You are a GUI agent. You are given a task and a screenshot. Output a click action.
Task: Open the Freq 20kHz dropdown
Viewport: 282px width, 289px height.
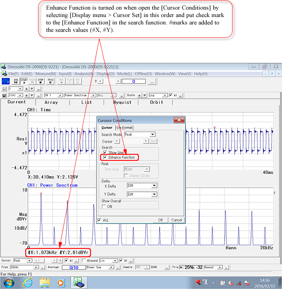click(36, 267)
